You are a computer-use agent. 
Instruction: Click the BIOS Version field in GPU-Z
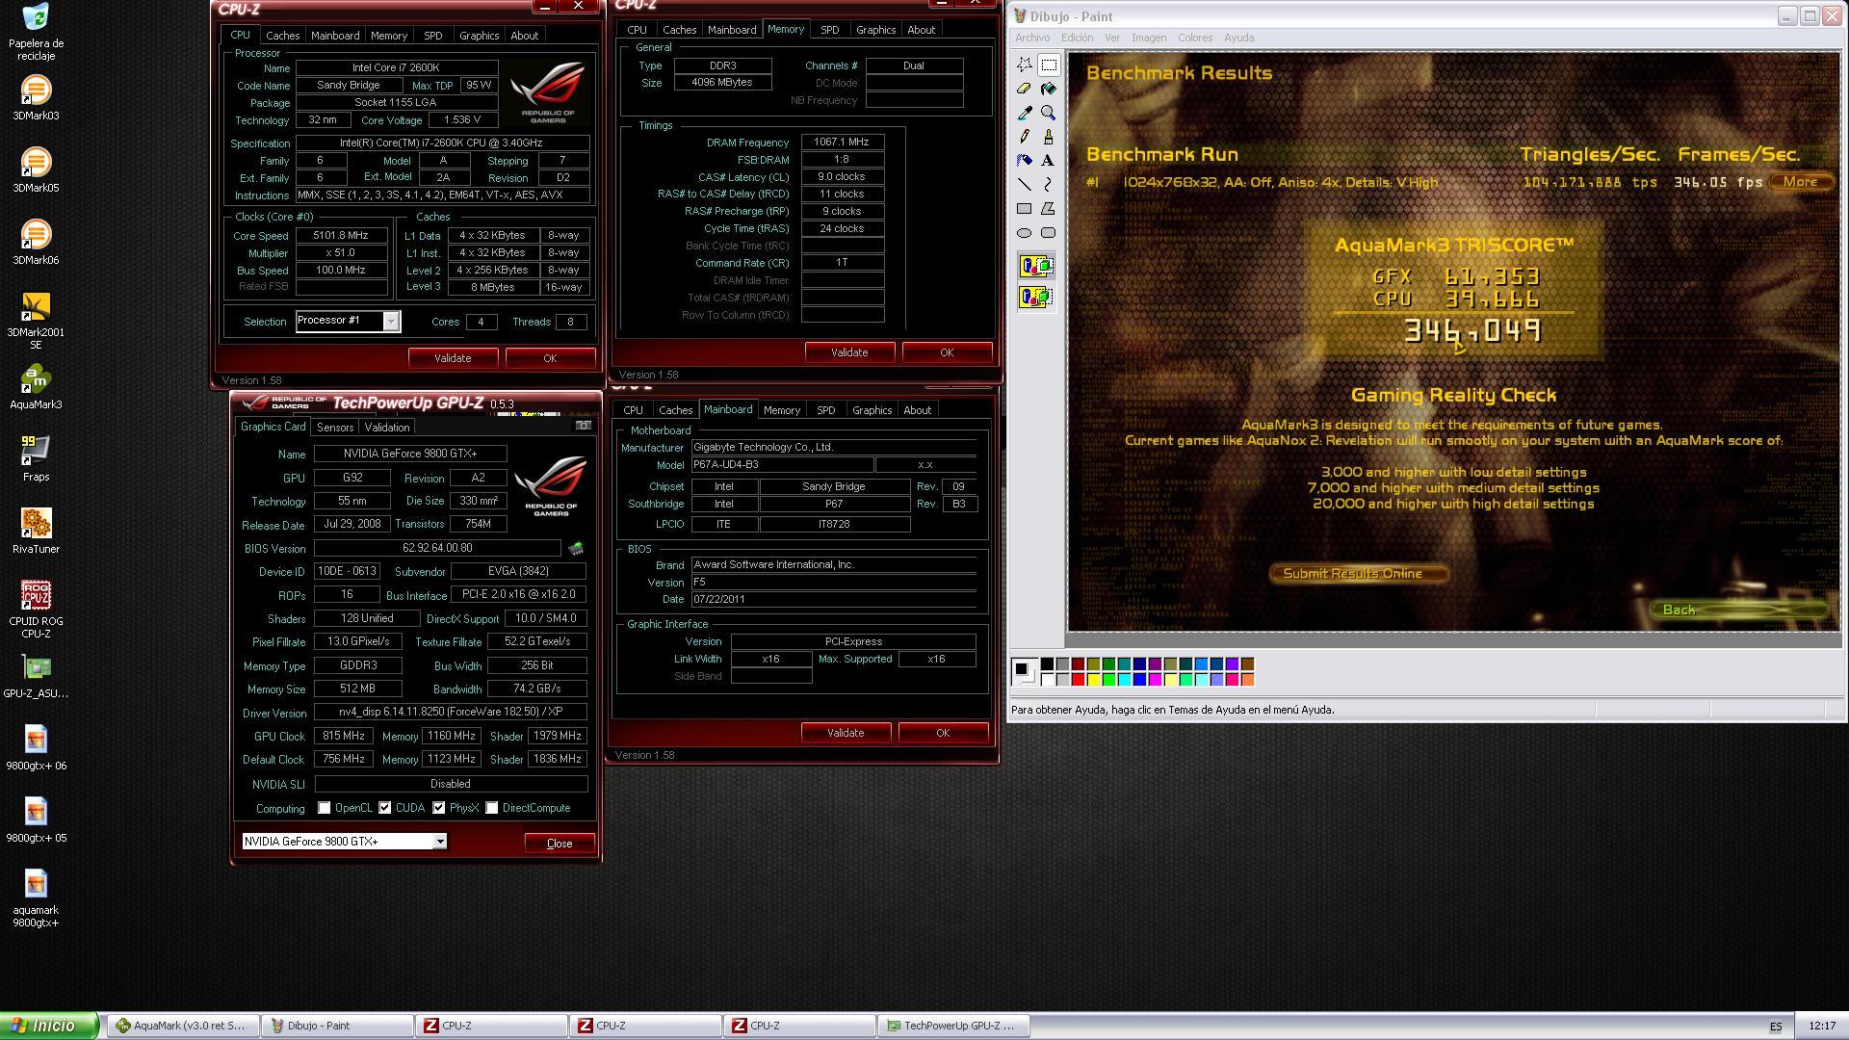pos(437,548)
